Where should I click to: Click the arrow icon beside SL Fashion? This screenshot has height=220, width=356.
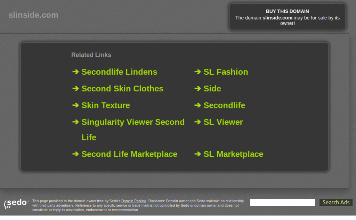click(197, 72)
